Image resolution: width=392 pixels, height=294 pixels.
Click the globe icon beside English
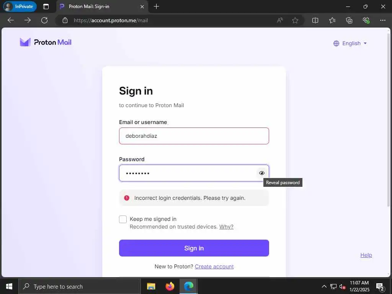pyautogui.click(x=336, y=44)
